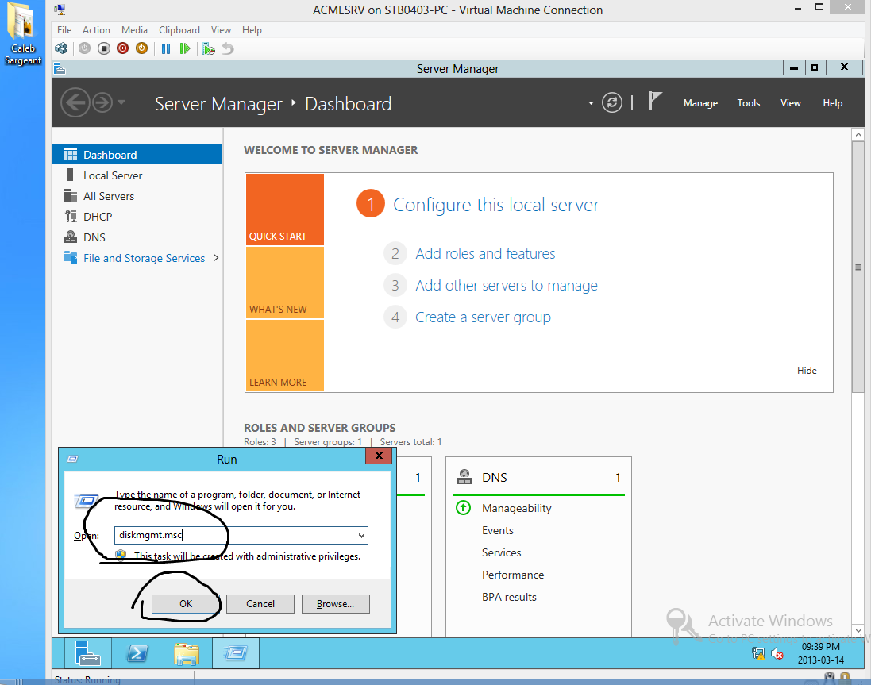Screen dimensions: 871x685
Task: Refresh the Server Manager dashboard
Action: pyautogui.click(x=611, y=102)
